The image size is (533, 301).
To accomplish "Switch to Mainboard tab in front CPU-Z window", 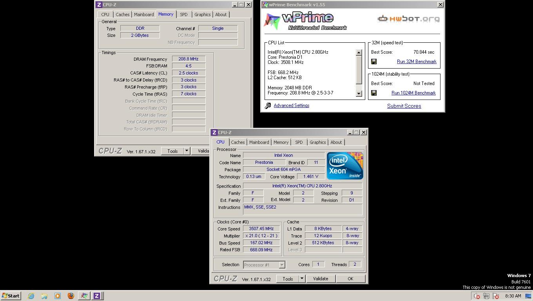I will point(259,142).
